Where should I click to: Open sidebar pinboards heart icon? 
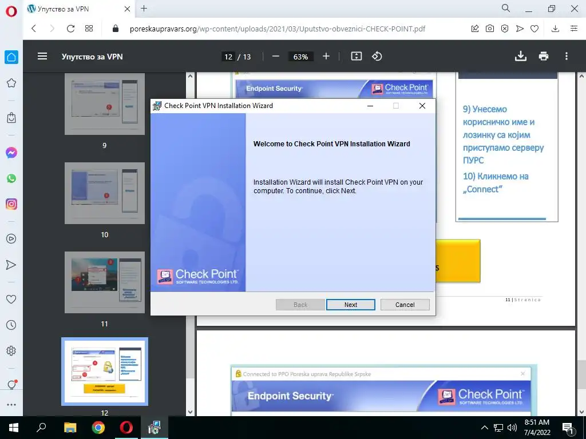coord(11,299)
